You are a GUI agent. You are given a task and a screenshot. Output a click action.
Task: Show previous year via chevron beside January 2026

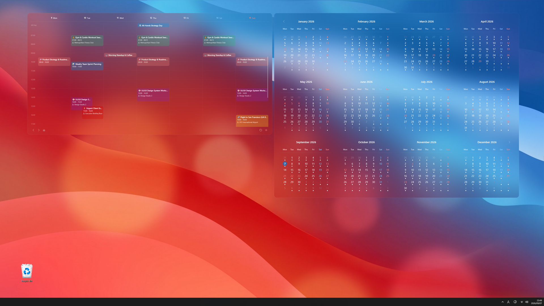pos(284,22)
